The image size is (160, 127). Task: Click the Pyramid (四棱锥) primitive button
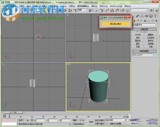151,44
